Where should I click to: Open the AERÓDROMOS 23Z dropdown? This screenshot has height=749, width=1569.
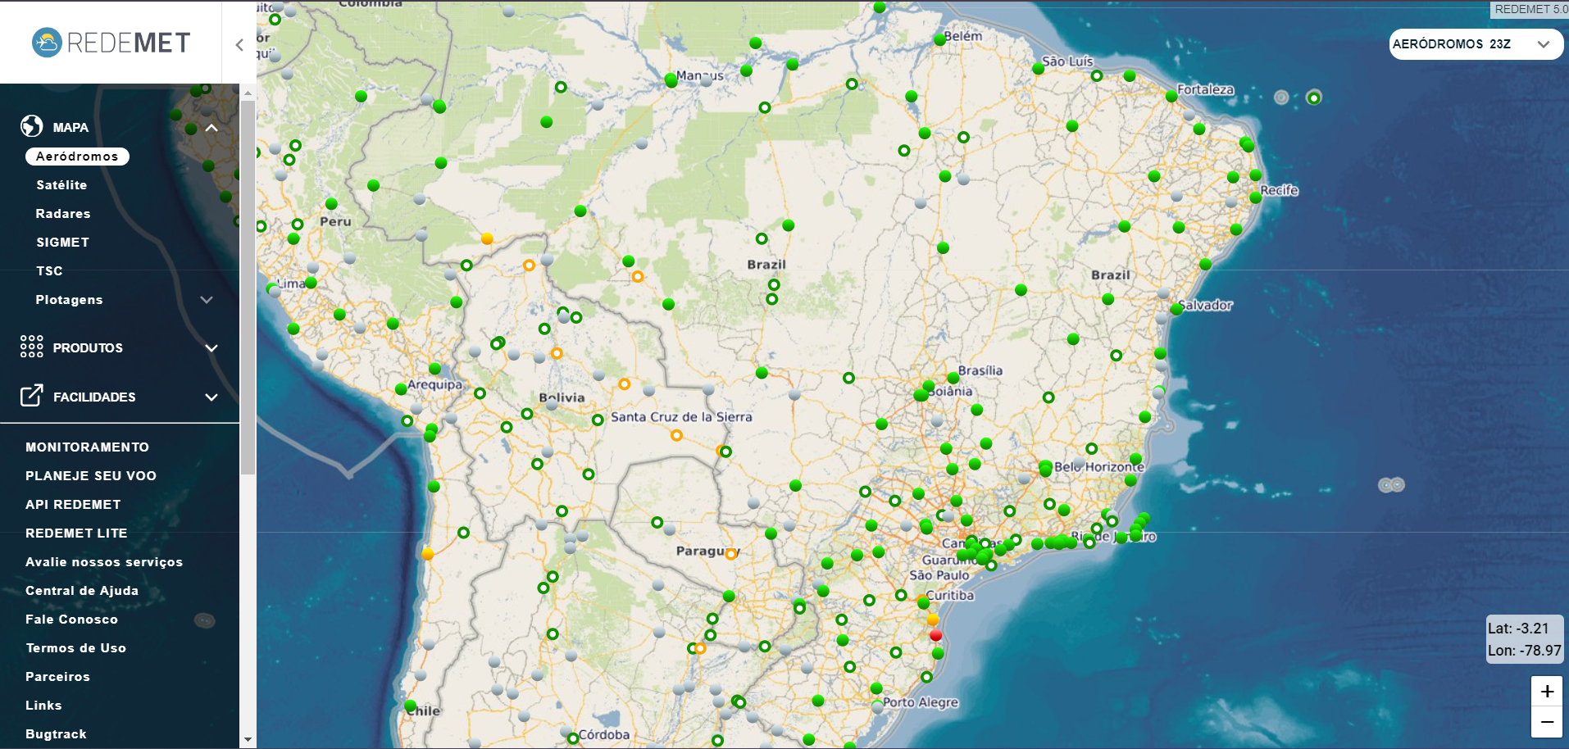(1475, 44)
